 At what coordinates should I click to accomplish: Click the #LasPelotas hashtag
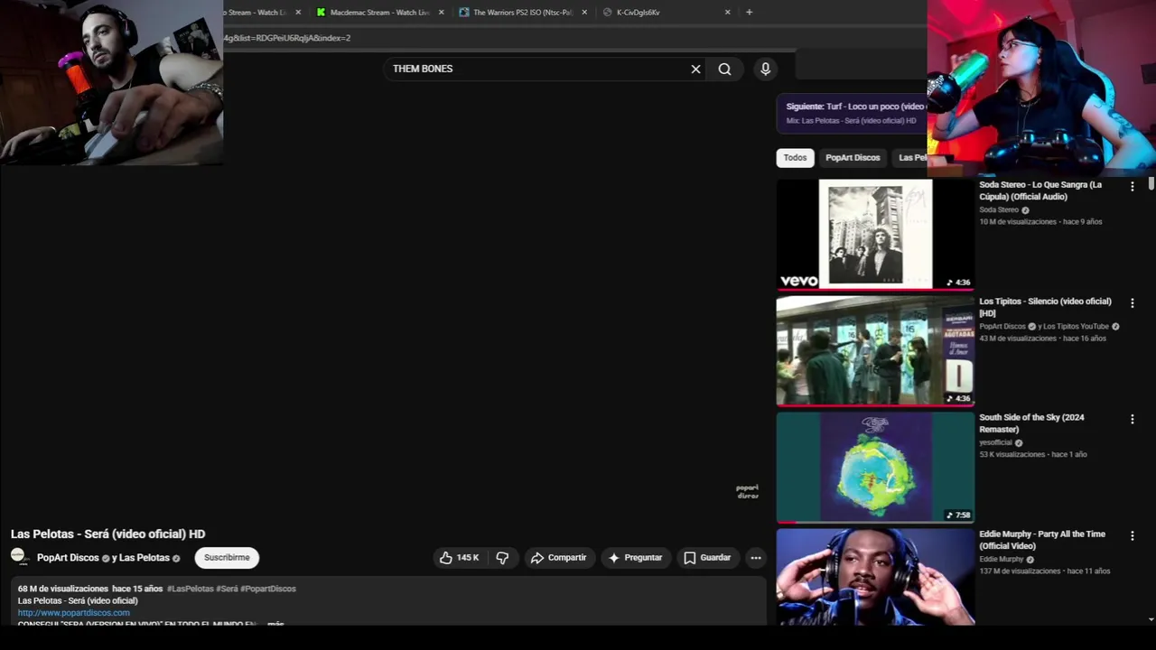[x=190, y=589]
